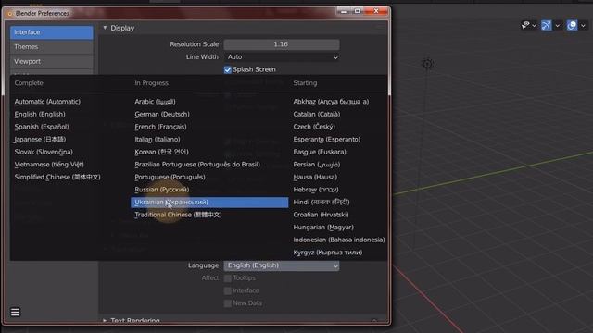Choose Japanese language
The image size is (593, 333).
(x=40, y=140)
